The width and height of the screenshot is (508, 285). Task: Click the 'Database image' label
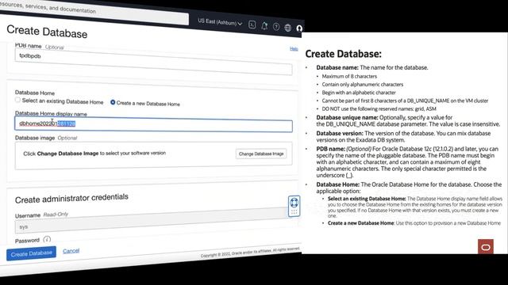coord(35,138)
